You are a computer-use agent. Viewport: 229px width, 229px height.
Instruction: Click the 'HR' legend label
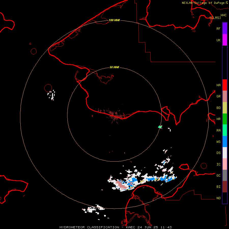218,119
